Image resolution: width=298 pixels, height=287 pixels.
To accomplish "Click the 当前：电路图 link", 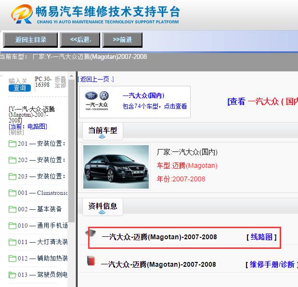I will (28, 126).
